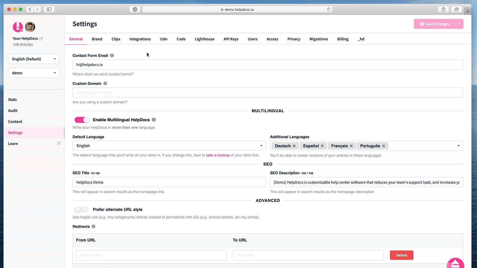Remove Português from additional languages

(384, 146)
